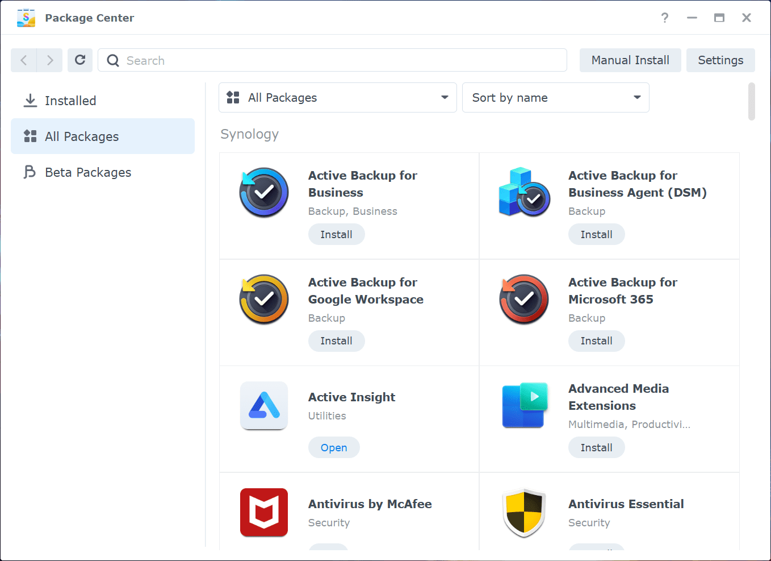Click the Manual Install button

coord(630,60)
